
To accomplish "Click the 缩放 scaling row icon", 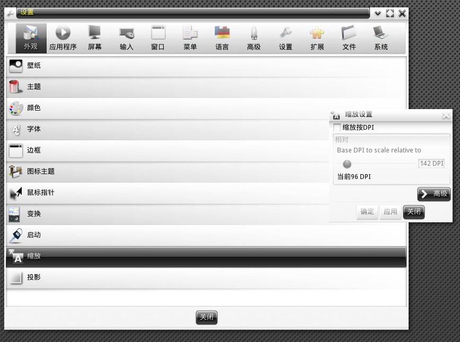I will (15, 256).
